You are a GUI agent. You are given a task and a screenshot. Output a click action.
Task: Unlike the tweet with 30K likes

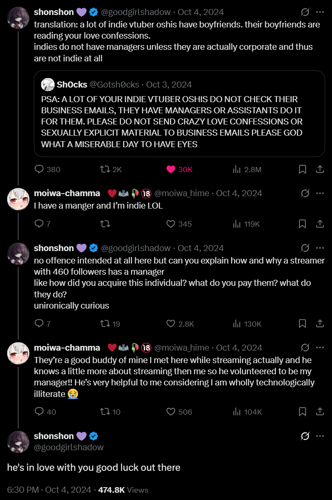(171, 169)
